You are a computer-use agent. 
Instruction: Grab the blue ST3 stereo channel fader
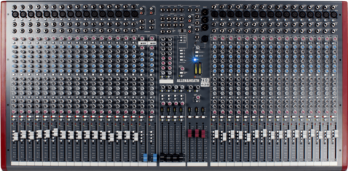click(155, 157)
